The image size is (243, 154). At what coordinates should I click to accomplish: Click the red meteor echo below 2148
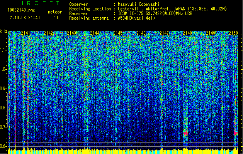(x=185, y=133)
